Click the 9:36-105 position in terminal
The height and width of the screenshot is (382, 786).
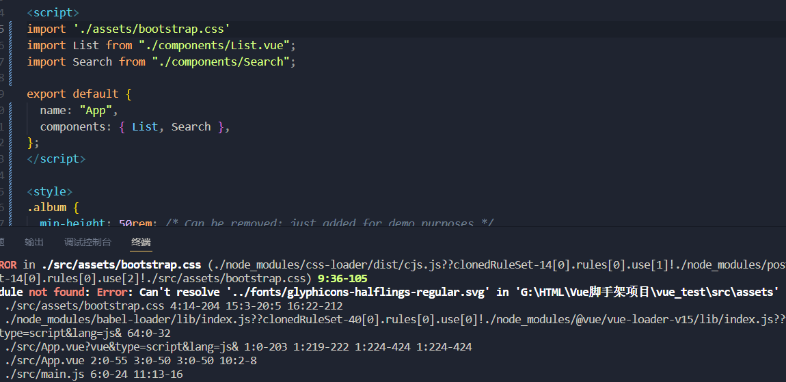point(342,279)
